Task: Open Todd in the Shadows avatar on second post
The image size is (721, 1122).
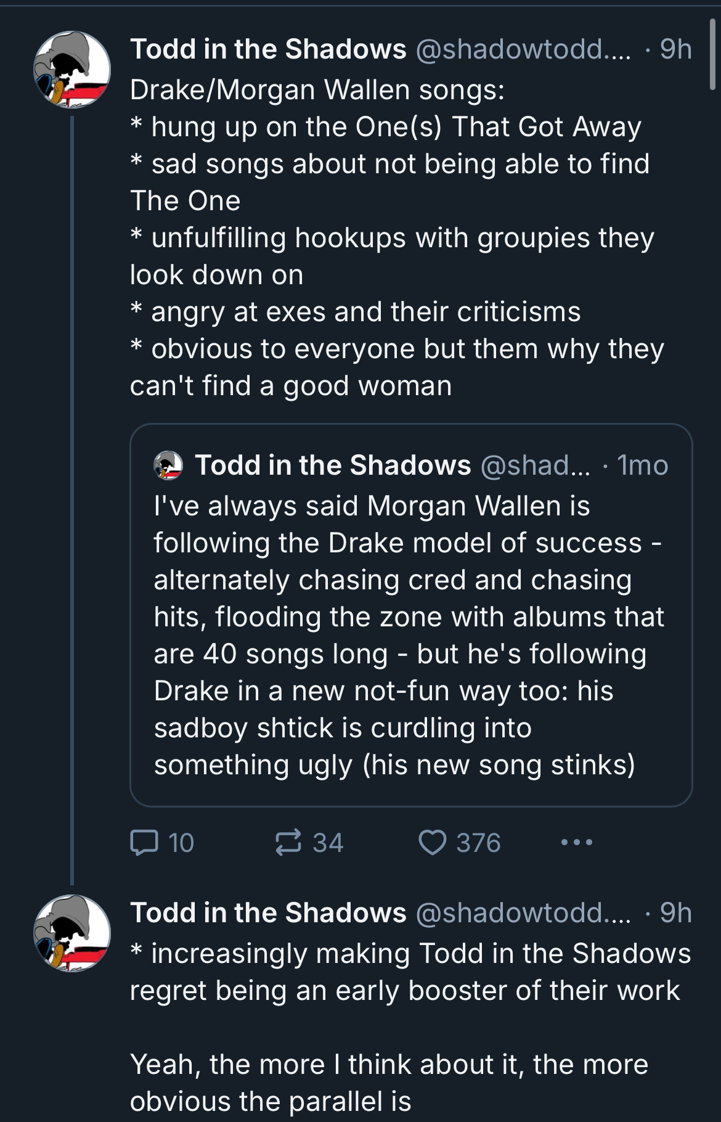Action: (x=72, y=933)
